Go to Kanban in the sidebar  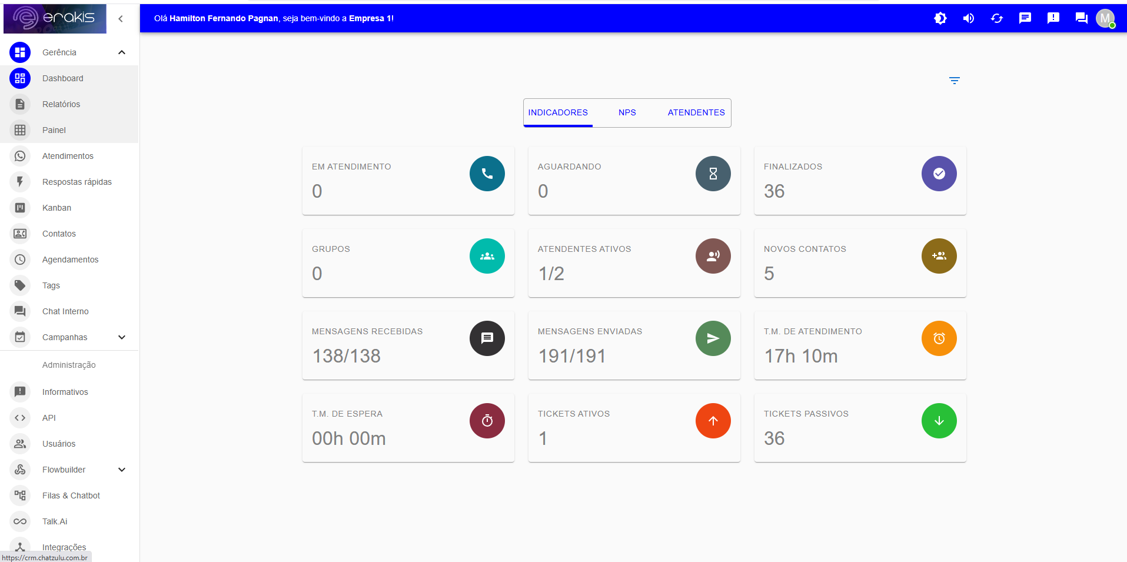pos(56,208)
